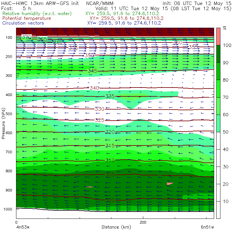
Task: Select the light green 60–70 colorbar segment
Action: pyautogui.click(x=218, y=106)
